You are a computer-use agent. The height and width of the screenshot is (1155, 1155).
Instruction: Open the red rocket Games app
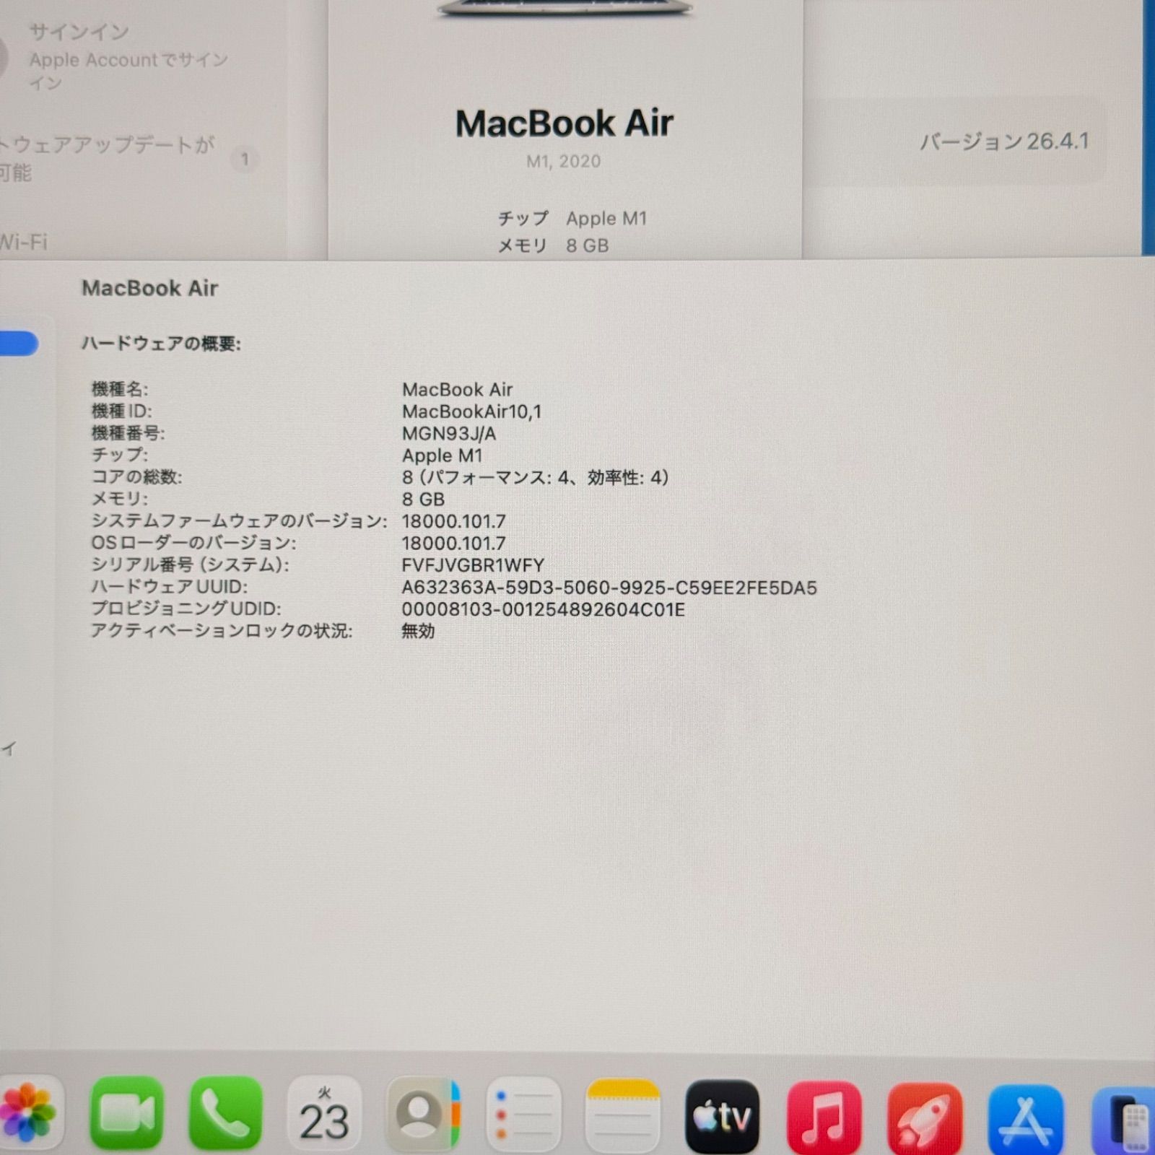(x=925, y=1118)
